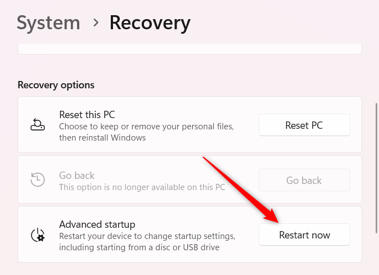379x275 pixels.
Task: Hit the Restart now button
Action: 304,235
